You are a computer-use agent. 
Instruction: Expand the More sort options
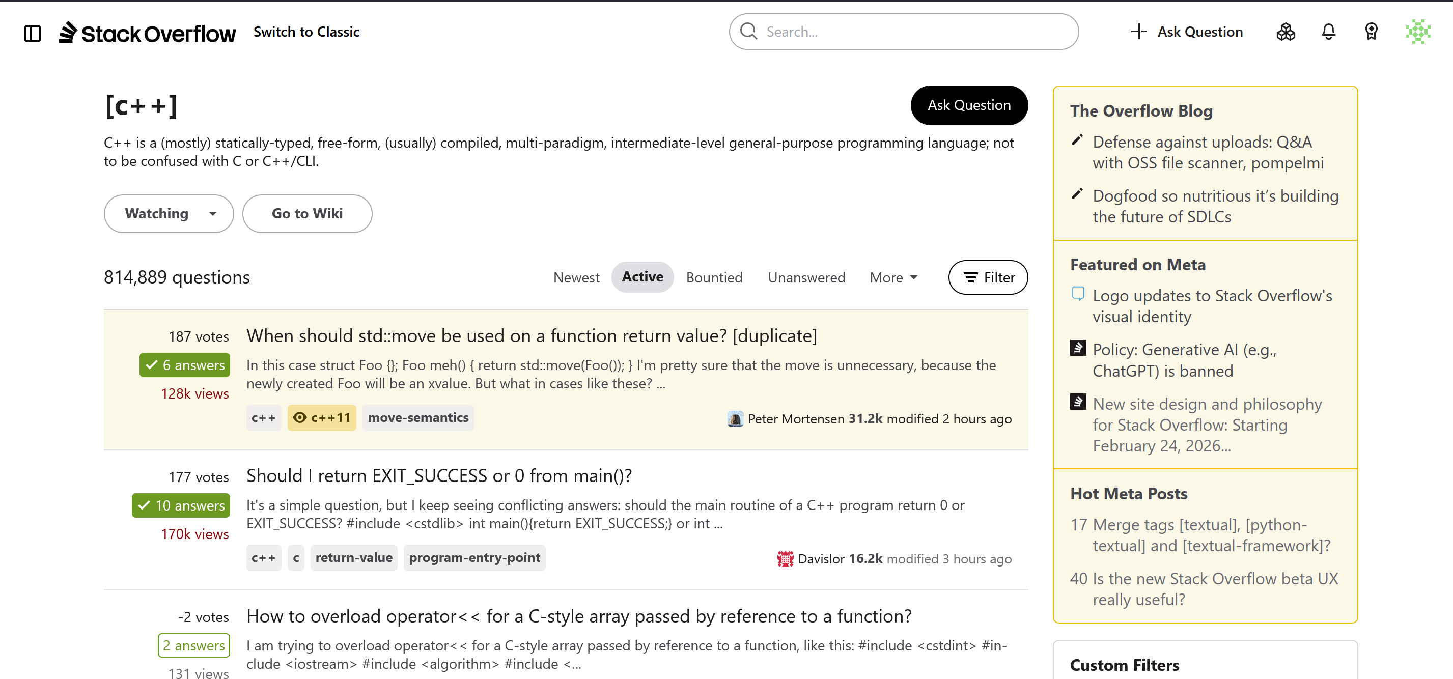click(893, 277)
